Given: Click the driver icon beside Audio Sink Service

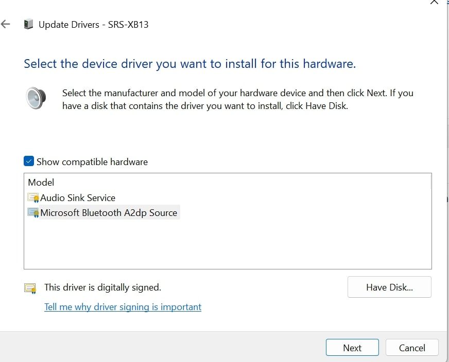Looking at the screenshot, I should pyautogui.click(x=32, y=197).
